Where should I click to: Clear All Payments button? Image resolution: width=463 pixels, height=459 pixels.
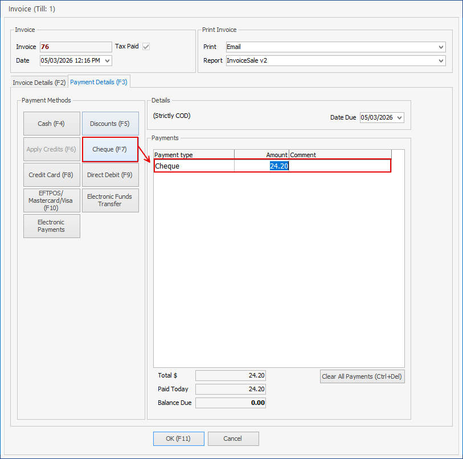(x=362, y=376)
